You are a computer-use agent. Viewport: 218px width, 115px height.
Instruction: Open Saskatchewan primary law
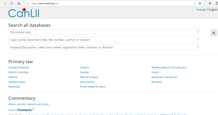(17, 82)
